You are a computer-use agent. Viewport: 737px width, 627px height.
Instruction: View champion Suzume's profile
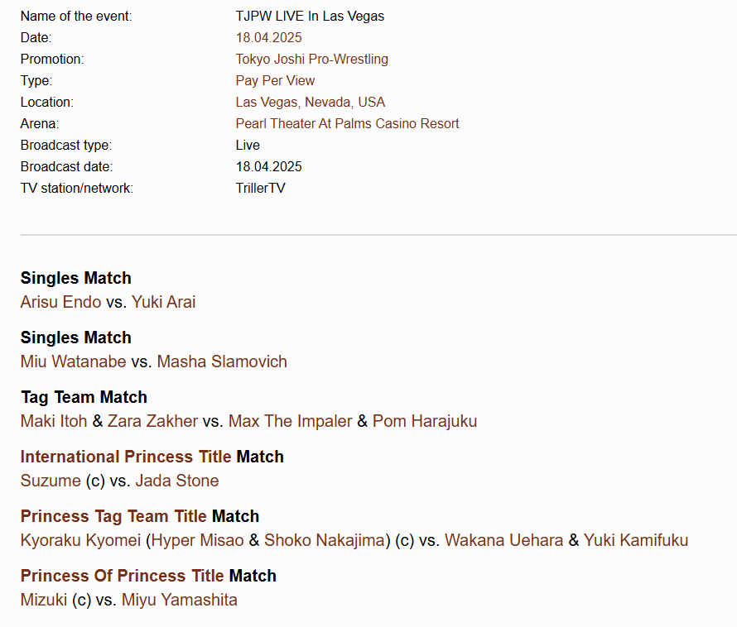coord(51,481)
